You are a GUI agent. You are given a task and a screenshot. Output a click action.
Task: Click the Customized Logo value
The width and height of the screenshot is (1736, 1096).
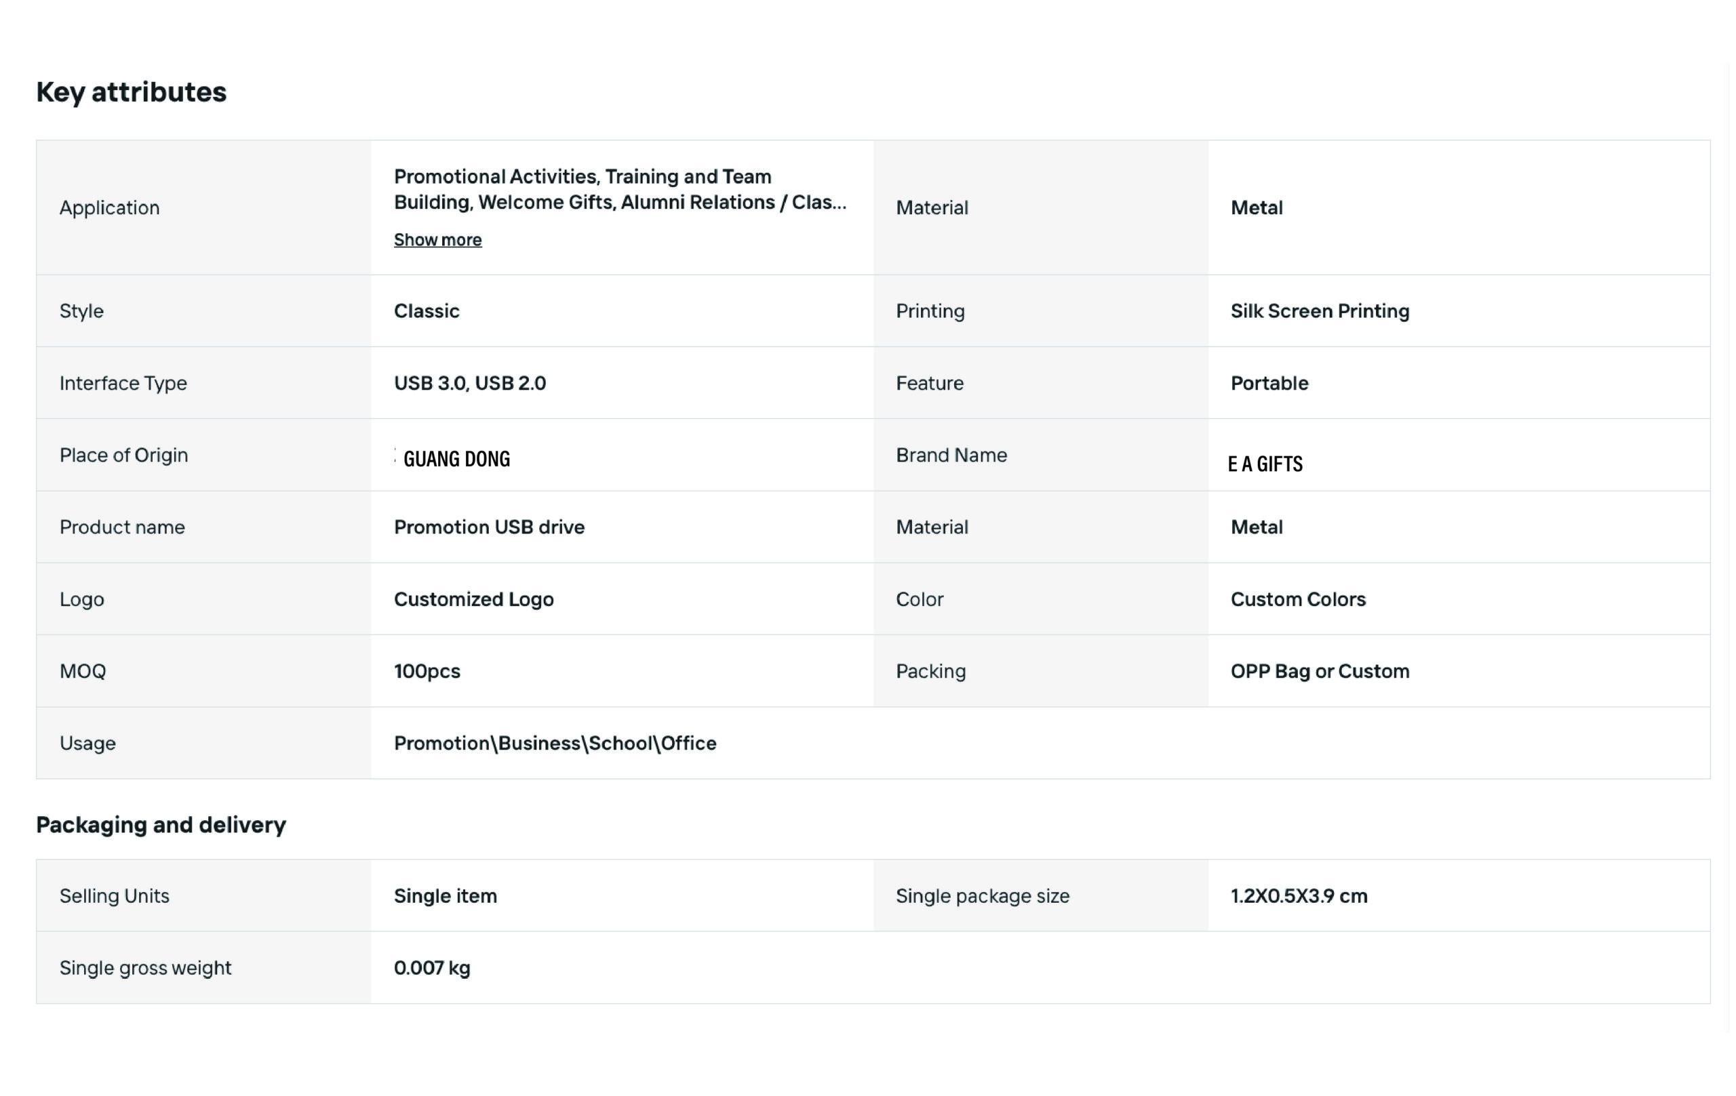[x=473, y=600]
